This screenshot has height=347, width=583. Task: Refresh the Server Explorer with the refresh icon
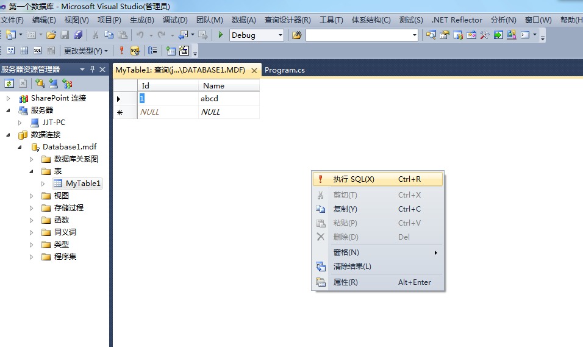point(9,84)
